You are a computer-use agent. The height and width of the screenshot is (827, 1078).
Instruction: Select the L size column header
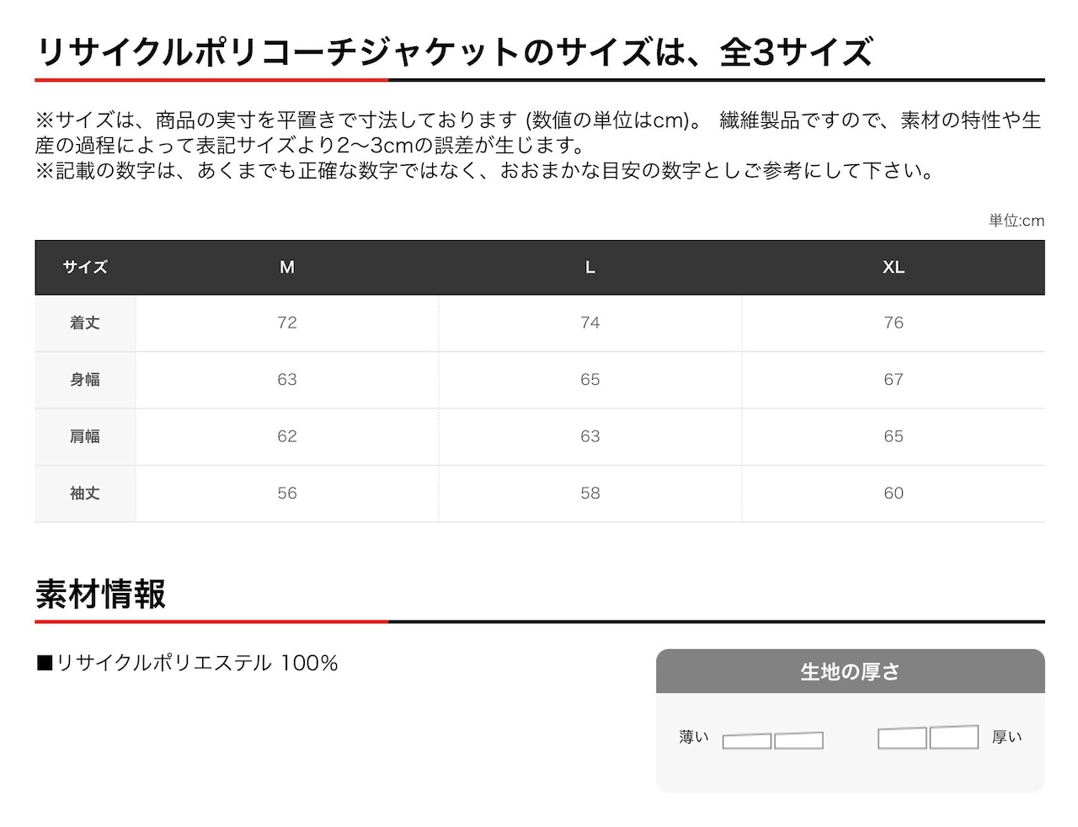590,267
